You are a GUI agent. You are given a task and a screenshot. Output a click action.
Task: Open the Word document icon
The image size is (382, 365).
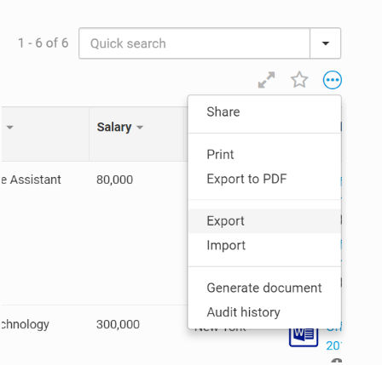tap(304, 336)
